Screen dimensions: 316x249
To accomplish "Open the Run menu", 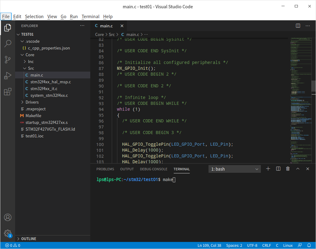I will (x=74, y=17).
